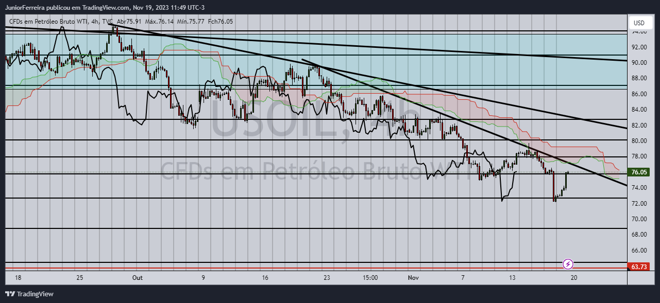Click the 25 date on time axis
The width and height of the screenshot is (660, 303).
pyautogui.click(x=80, y=278)
